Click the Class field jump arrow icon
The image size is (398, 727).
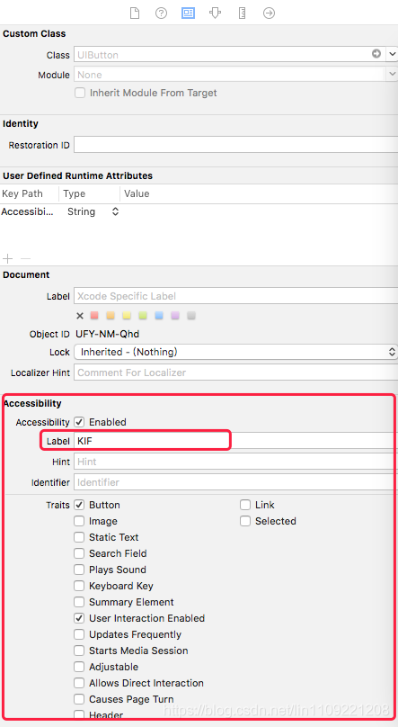376,54
